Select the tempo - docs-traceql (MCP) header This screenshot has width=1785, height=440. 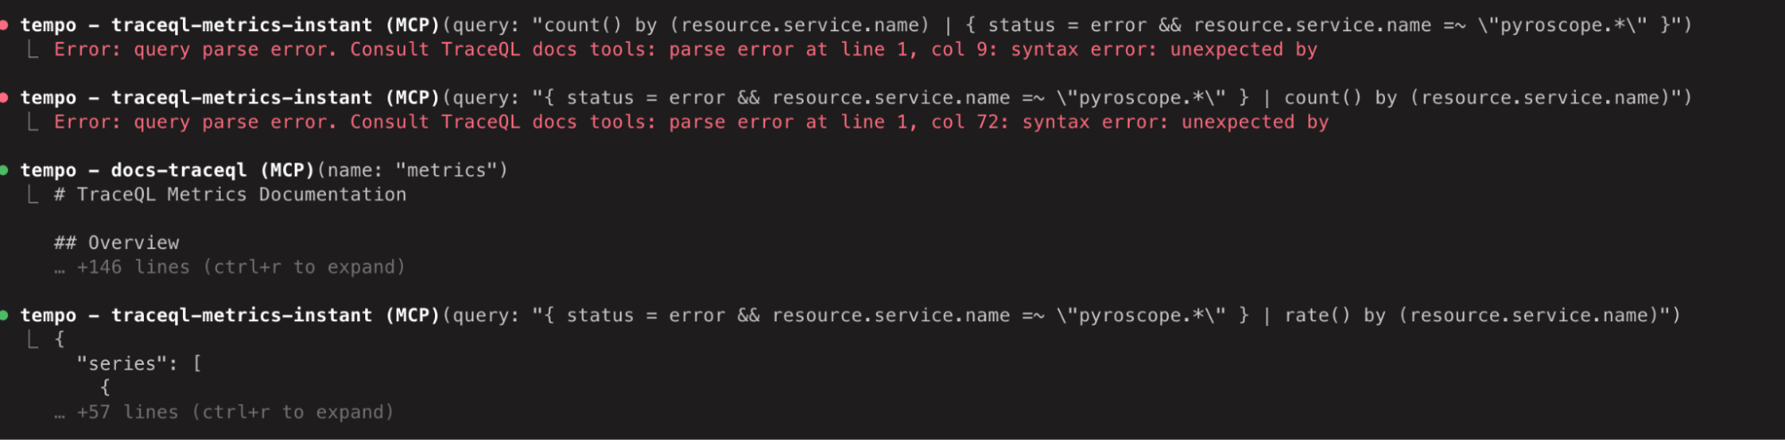click(x=167, y=170)
